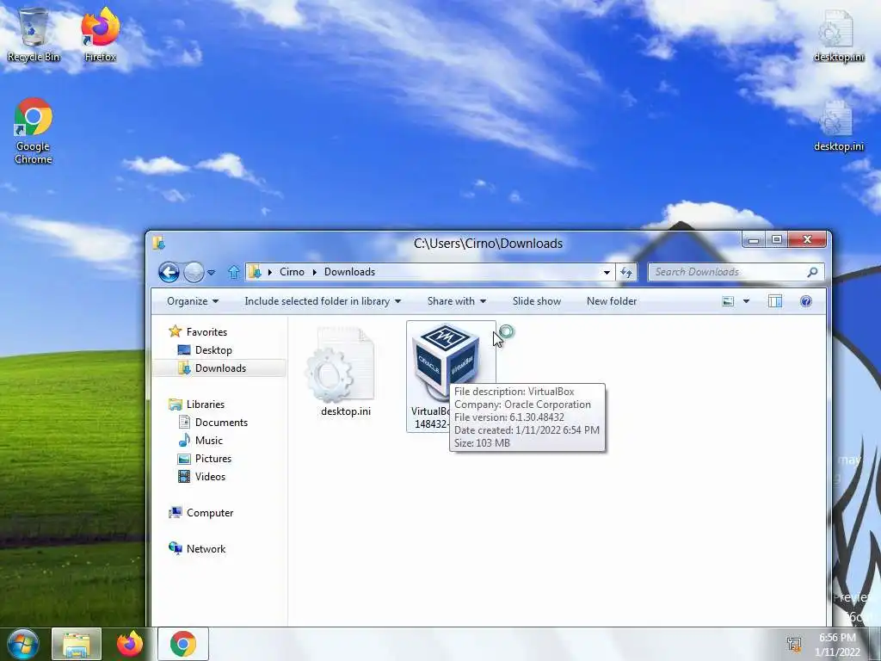The width and height of the screenshot is (881, 661).
Task: Open Google Chrome desktop shortcut
Action: coord(34,131)
